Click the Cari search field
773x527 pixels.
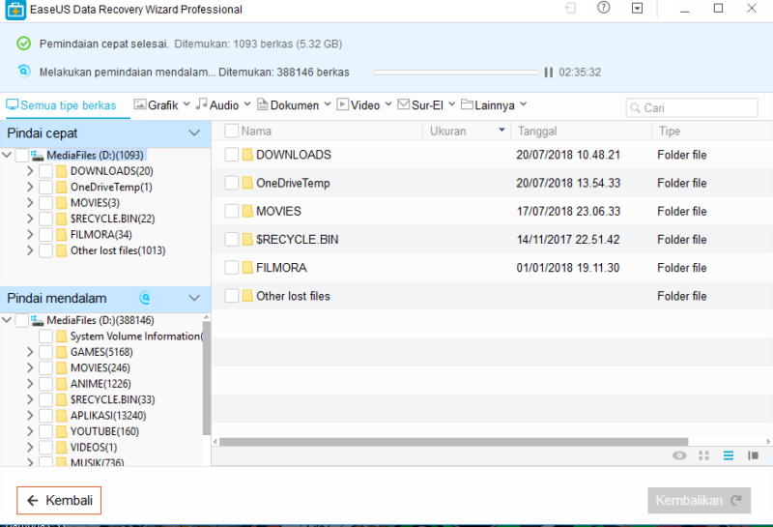point(692,107)
